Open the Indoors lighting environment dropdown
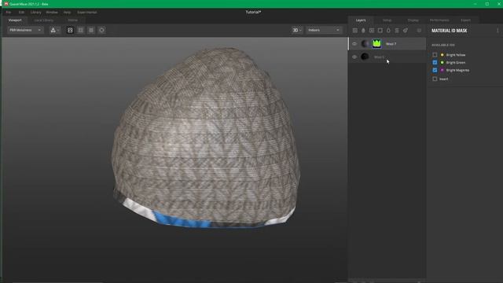Viewport: 503px width, 283px height. [324, 30]
